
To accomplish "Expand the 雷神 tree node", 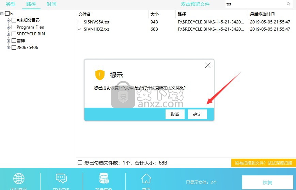I will pyautogui.click(x=8, y=41).
